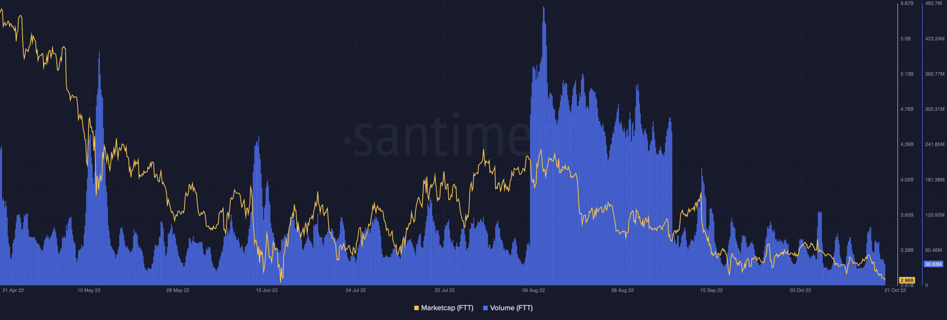Click the yellow Marketcap legend swatch

coord(417,308)
